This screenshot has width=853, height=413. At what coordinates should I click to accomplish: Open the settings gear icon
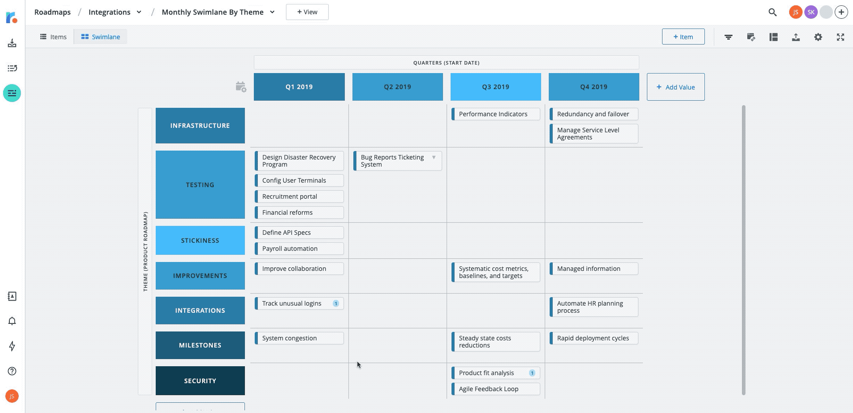pos(818,37)
